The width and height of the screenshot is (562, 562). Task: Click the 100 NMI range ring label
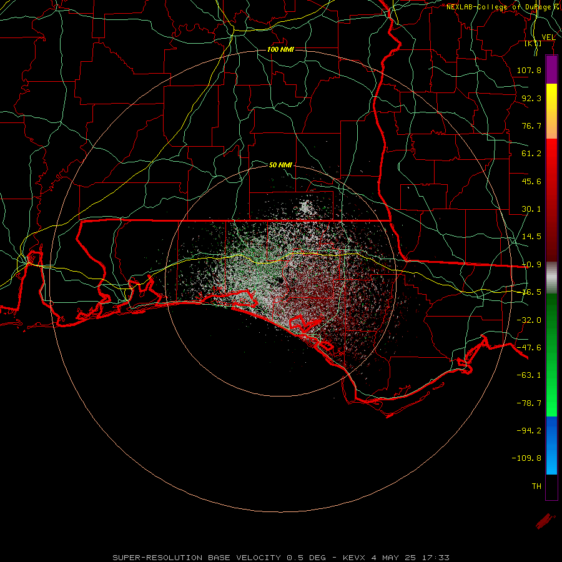pyautogui.click(x=280, y=49)
